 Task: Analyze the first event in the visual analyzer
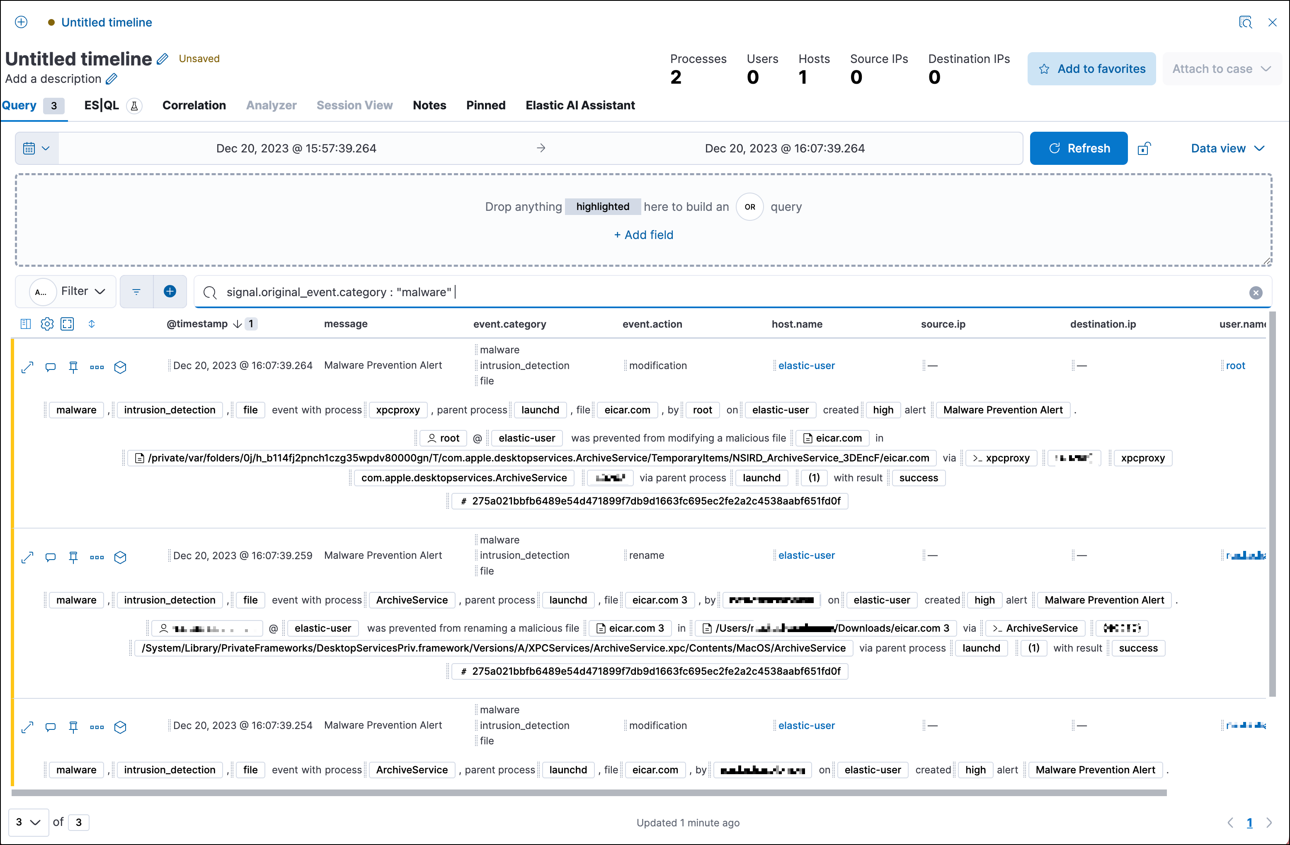[120, 367]
